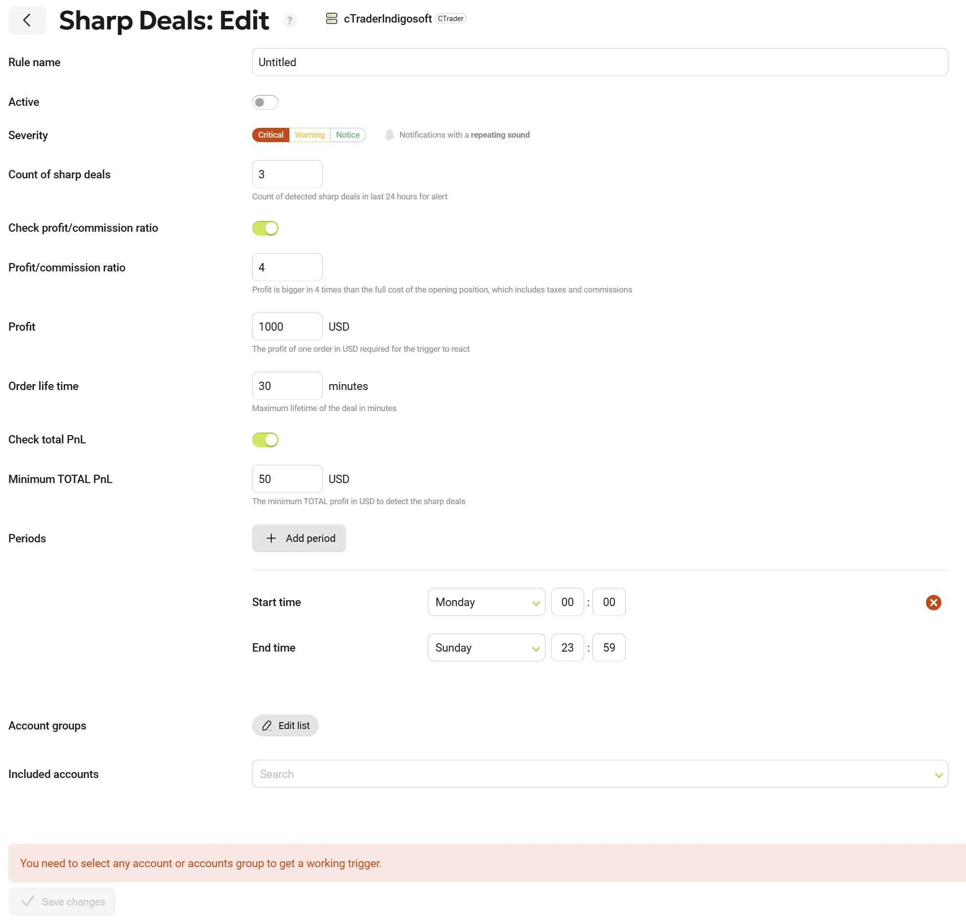
Task: Expand the Included accounts search dropdown
Action: tap(938, 775)
